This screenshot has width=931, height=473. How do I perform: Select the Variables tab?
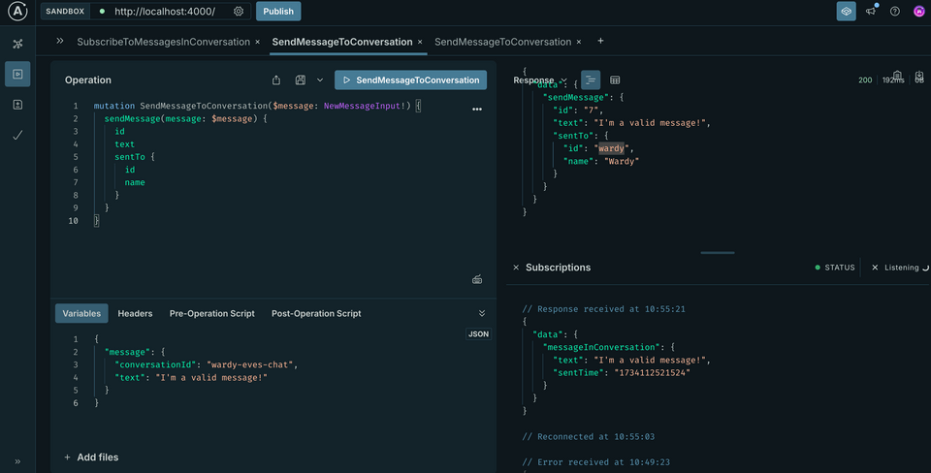pyautogui.click(x=81, y=313)
